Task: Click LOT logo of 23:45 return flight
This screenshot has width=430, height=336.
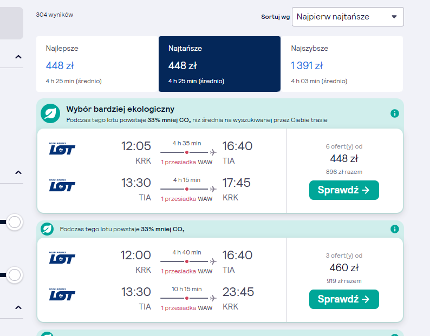Action: [62, 294]
